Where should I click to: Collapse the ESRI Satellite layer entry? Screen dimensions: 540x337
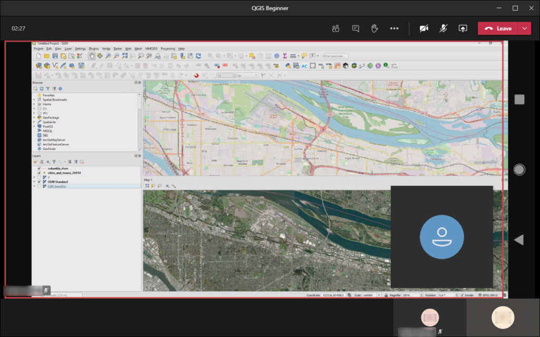coord(34,186)
